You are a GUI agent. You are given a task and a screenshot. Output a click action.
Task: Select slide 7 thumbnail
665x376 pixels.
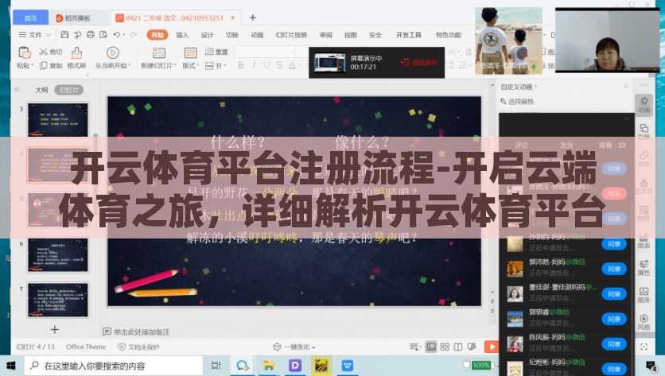click(58, 300)
